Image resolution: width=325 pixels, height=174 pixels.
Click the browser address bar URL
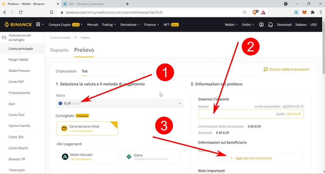tap(114, 12)
